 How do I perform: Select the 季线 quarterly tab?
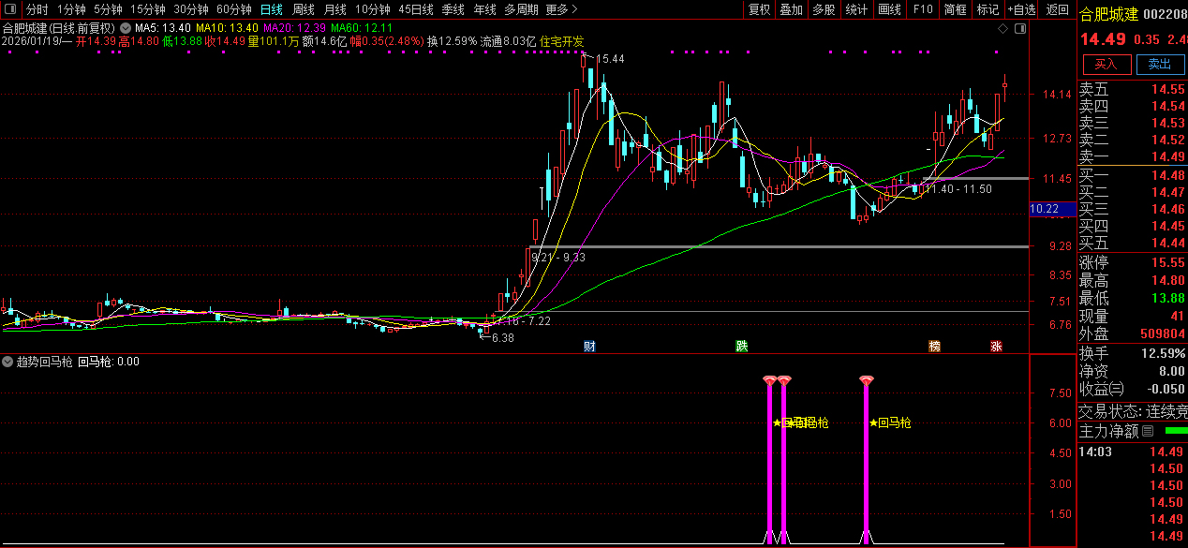(453, 9)
